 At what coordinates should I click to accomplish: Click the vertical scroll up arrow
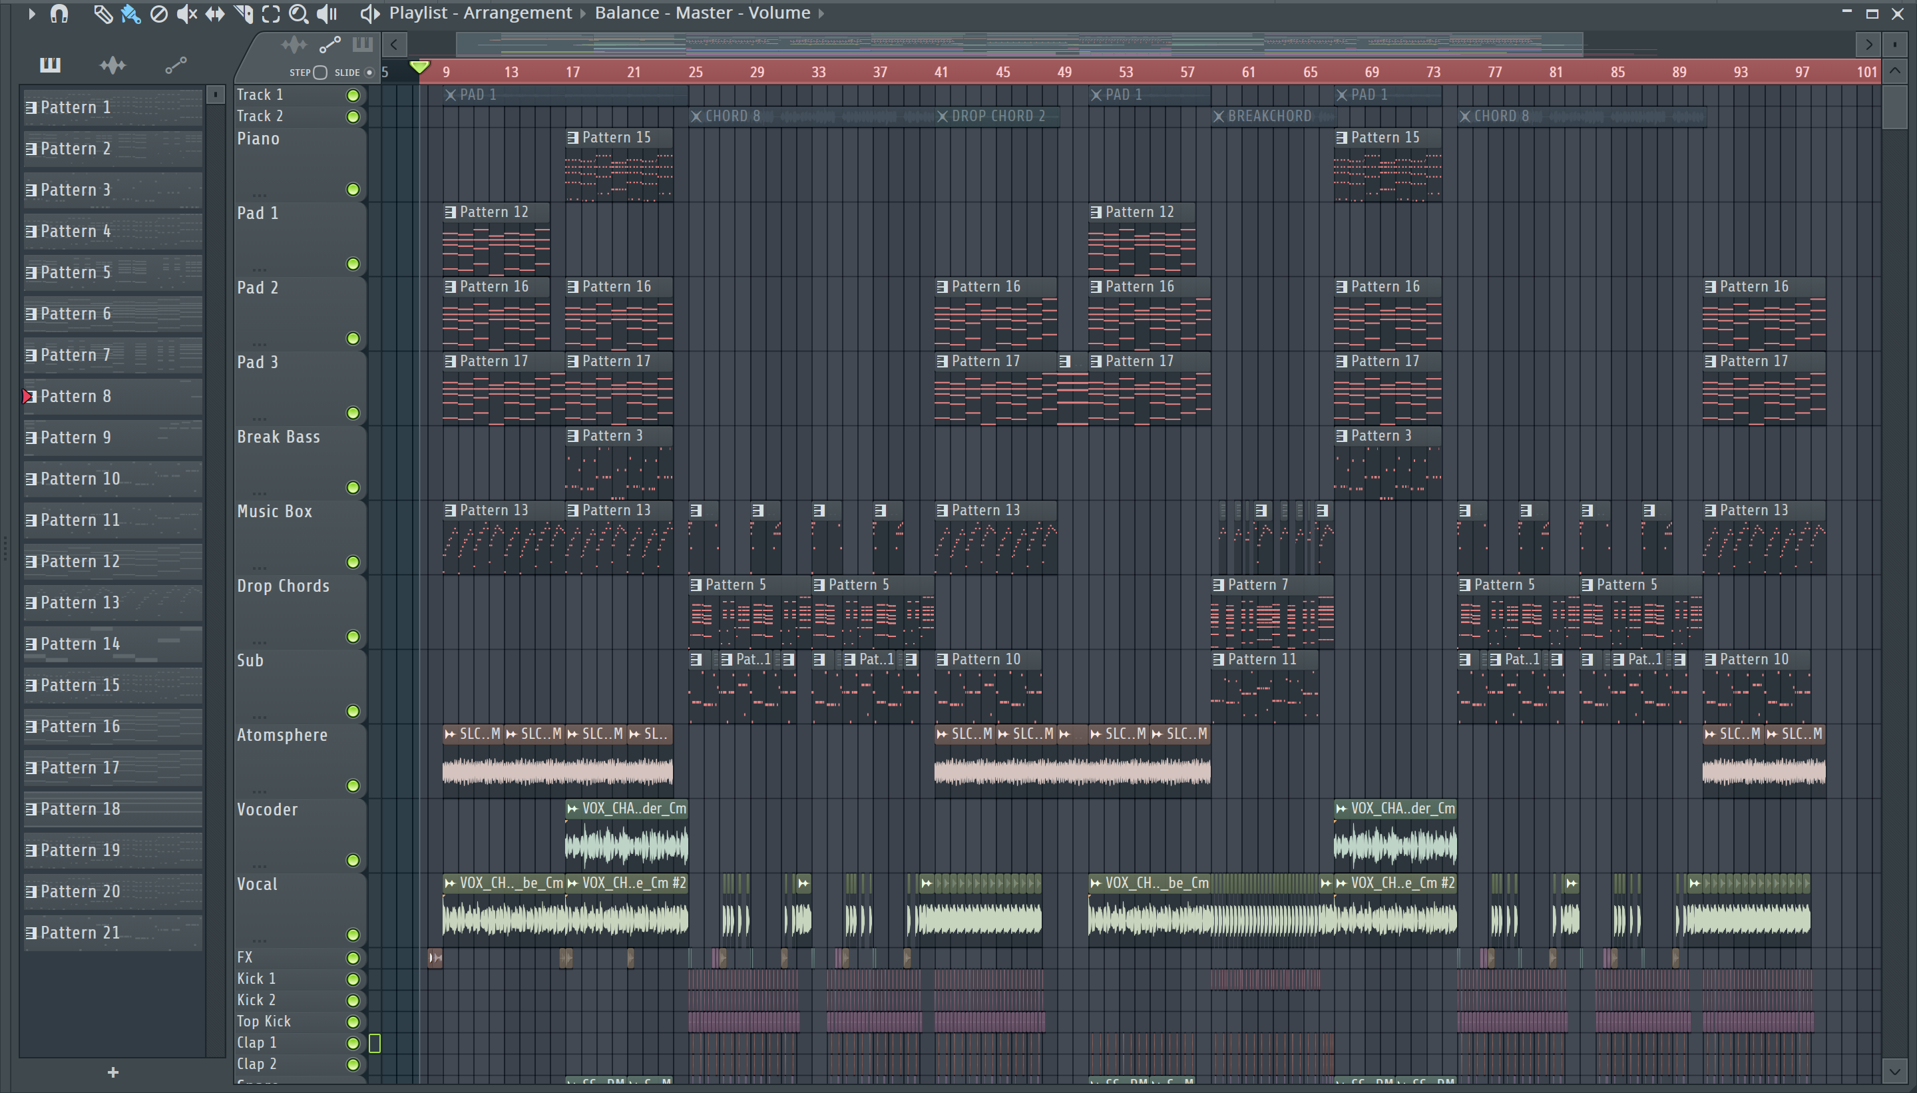(1895, 71)
